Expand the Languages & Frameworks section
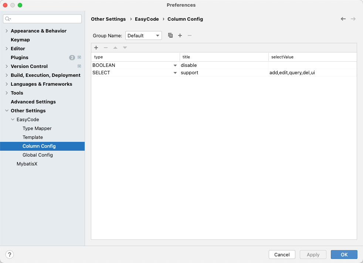The image size is (363, 263). point(7,84)
